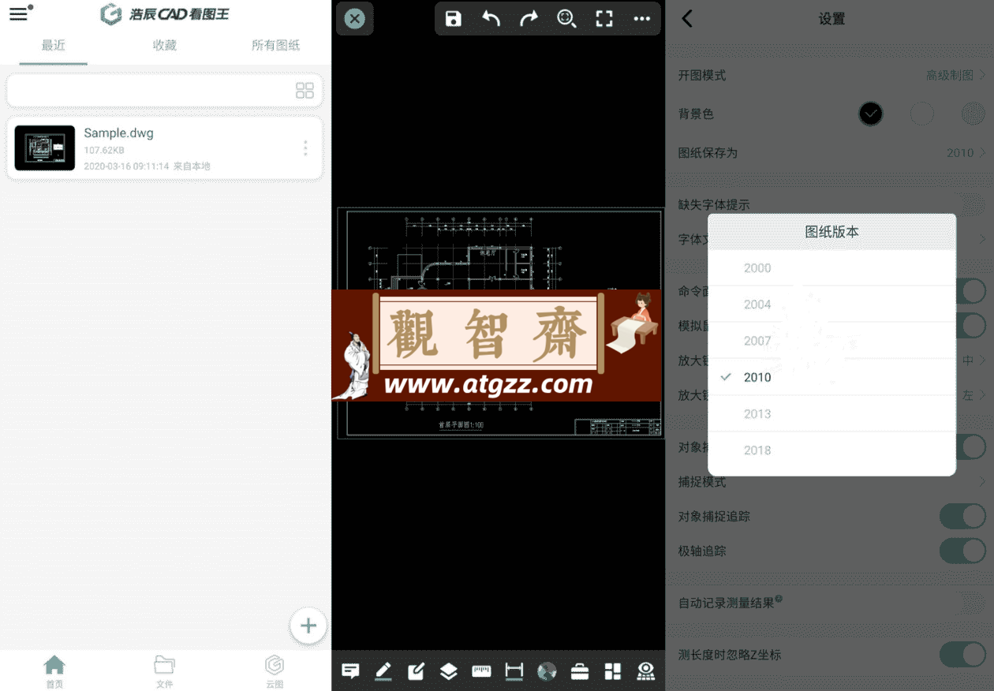Screen dimensions: 994x691
Task: Go to 文件 files tab
Action: click(164, 671)
